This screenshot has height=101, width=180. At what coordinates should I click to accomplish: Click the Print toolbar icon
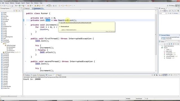(x=12, y=6)
